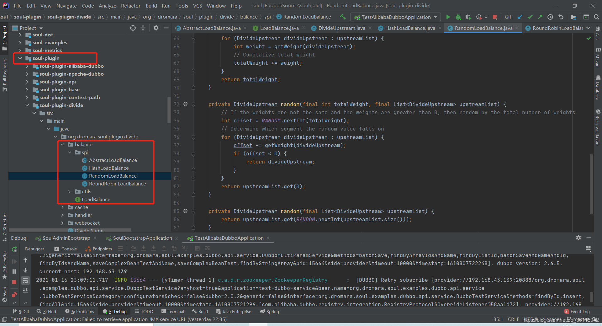This screenshot has height=326, width=602.
Task: Commit changes with Git checkmark icon
Action: pos(530,17)
